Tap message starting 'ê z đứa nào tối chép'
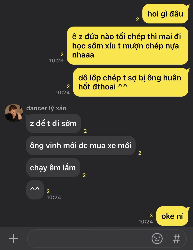 (x=128, y=46)
